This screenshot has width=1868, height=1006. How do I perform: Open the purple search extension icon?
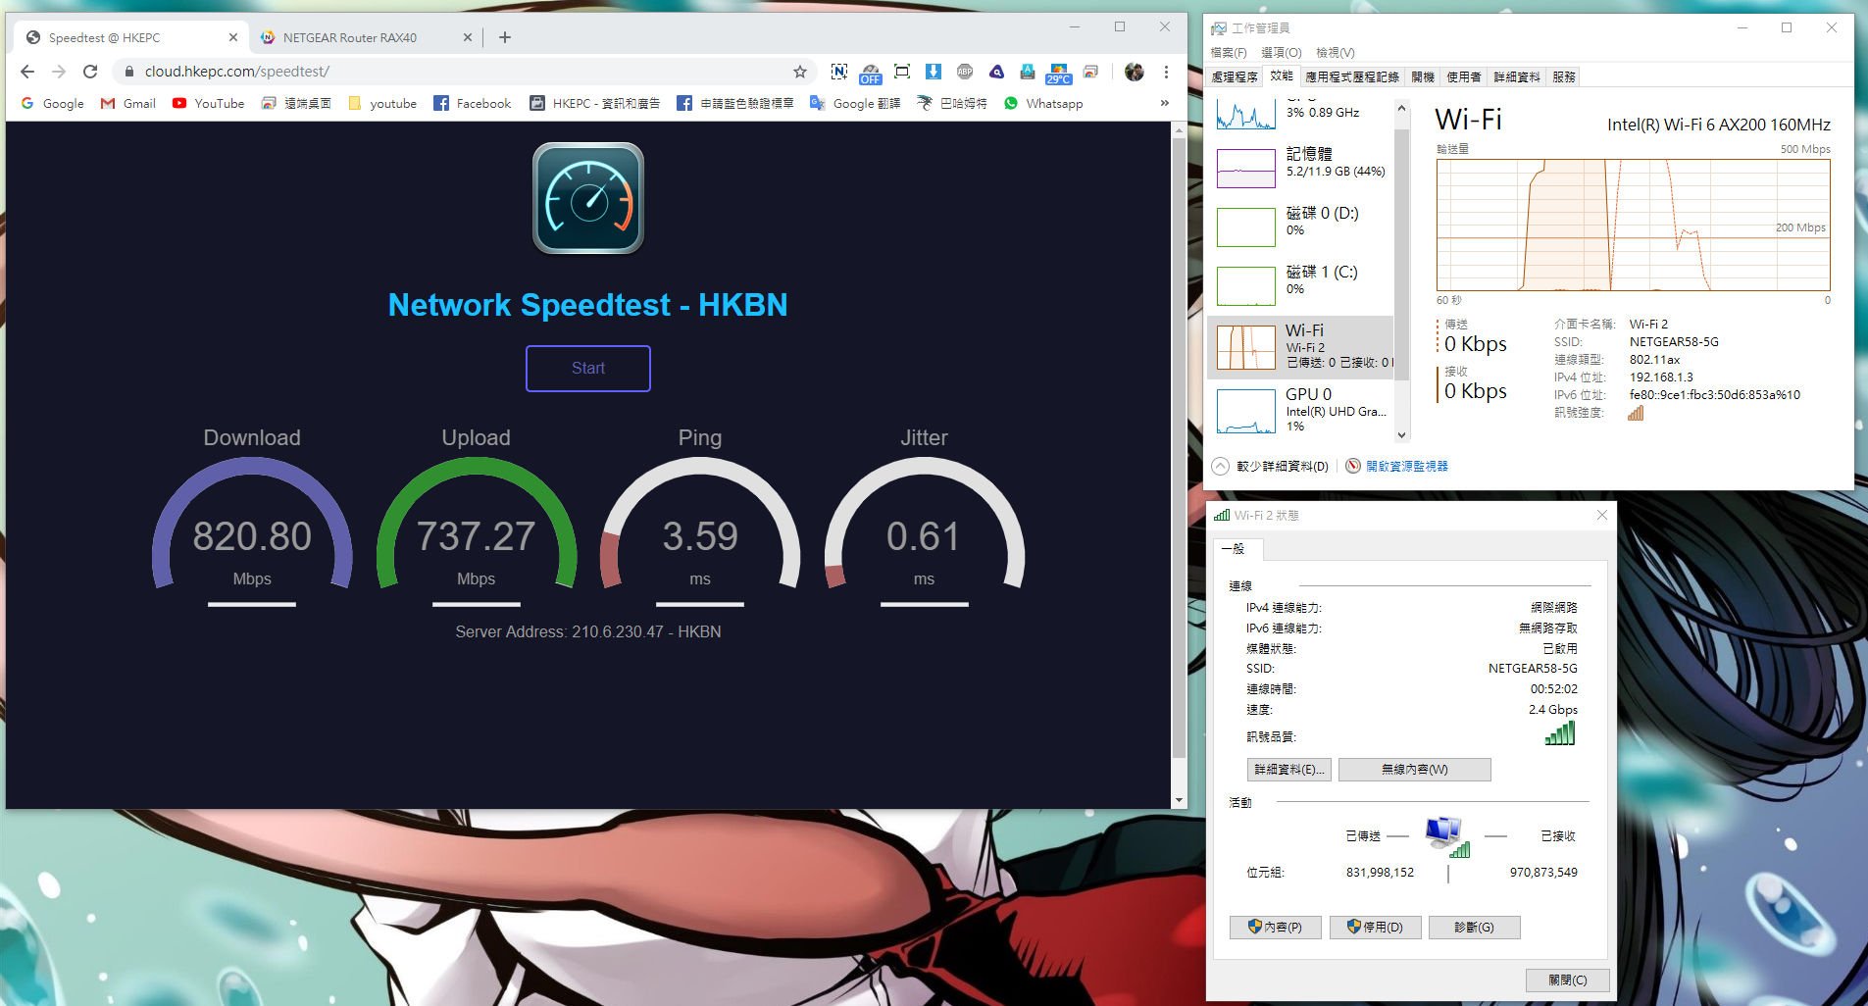[x=996, y=72]
